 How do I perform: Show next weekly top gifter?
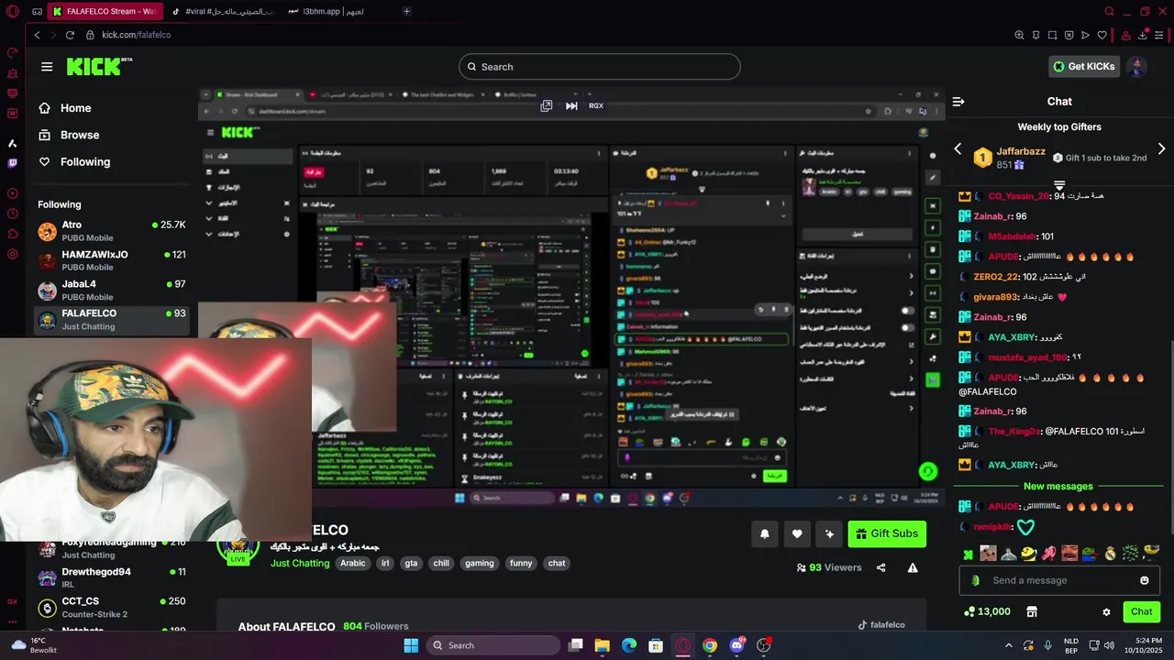click(x=1161, y=148)
